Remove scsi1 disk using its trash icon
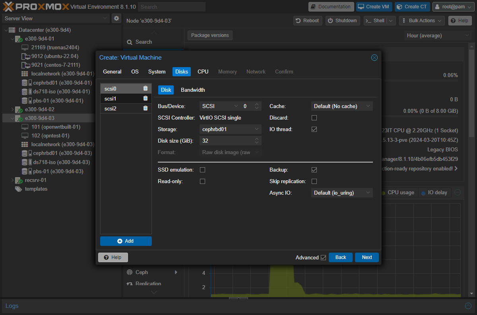 145,99
